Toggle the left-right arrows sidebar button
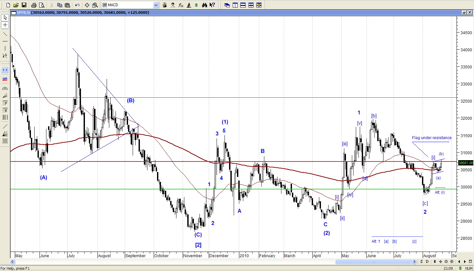 tap(5, 70)
